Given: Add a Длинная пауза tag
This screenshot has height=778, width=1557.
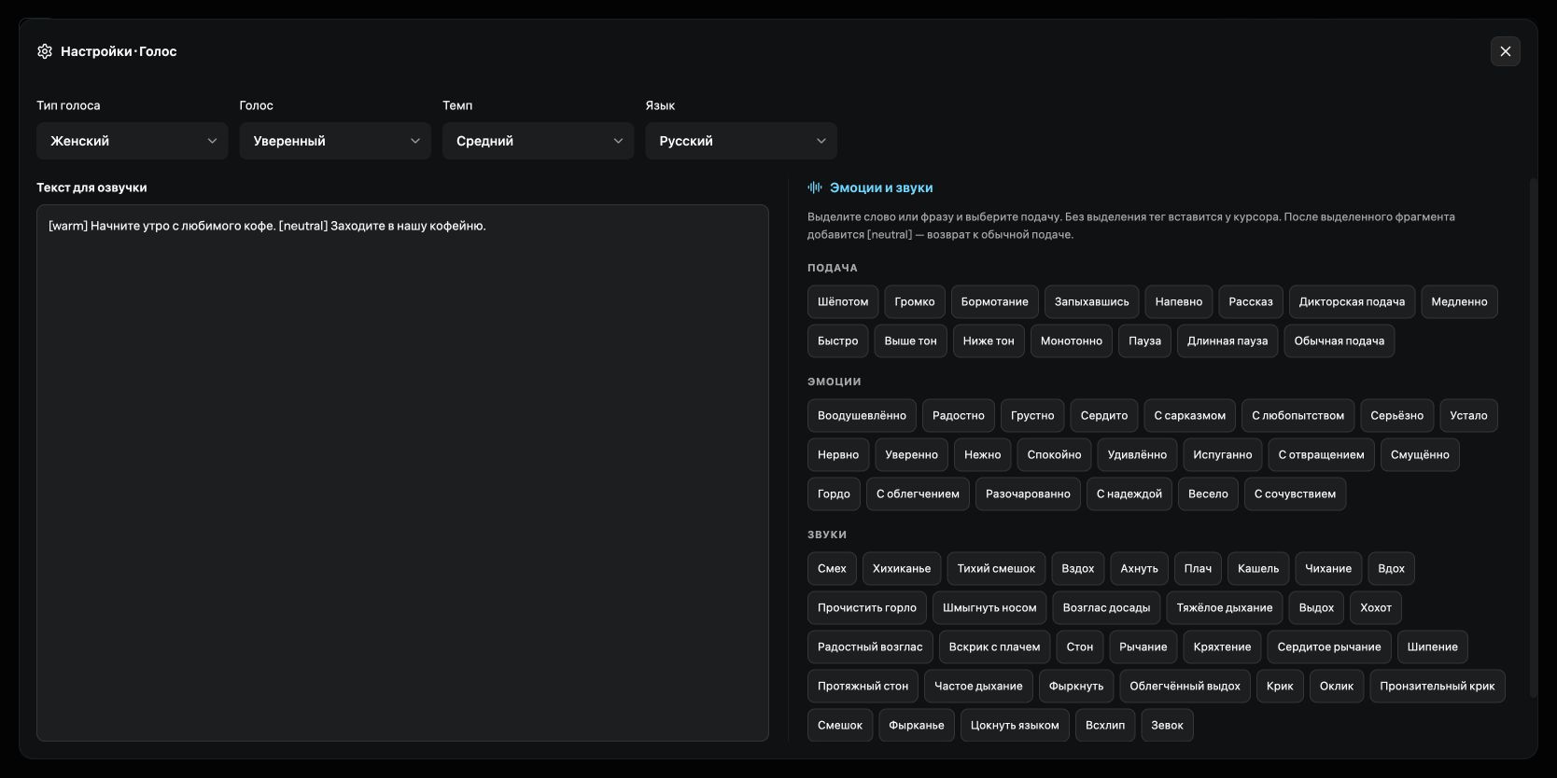Looking at the screenshot, I should 1227,340.
